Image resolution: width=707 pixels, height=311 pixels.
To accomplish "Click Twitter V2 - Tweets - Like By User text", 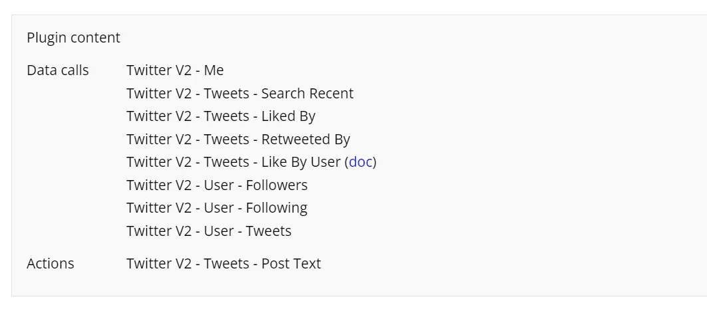I will tap(233, 161).
